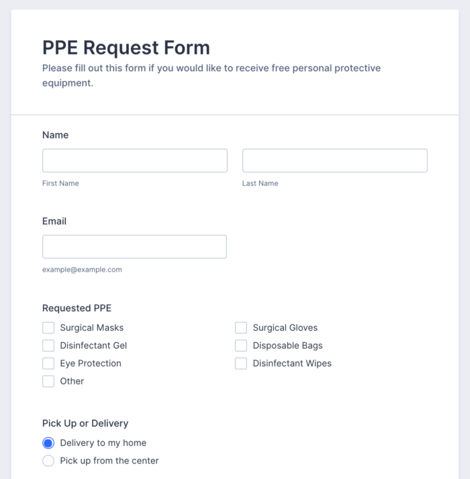This screenshot has height=479, width=470.
Task: Choose Delivery to my home
Action: click(48, 443)
